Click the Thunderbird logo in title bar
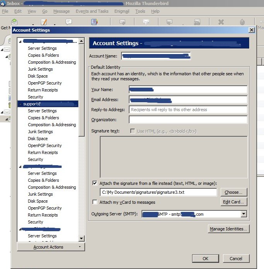This screenshot has width=264, height=269. tap(3, 3)
